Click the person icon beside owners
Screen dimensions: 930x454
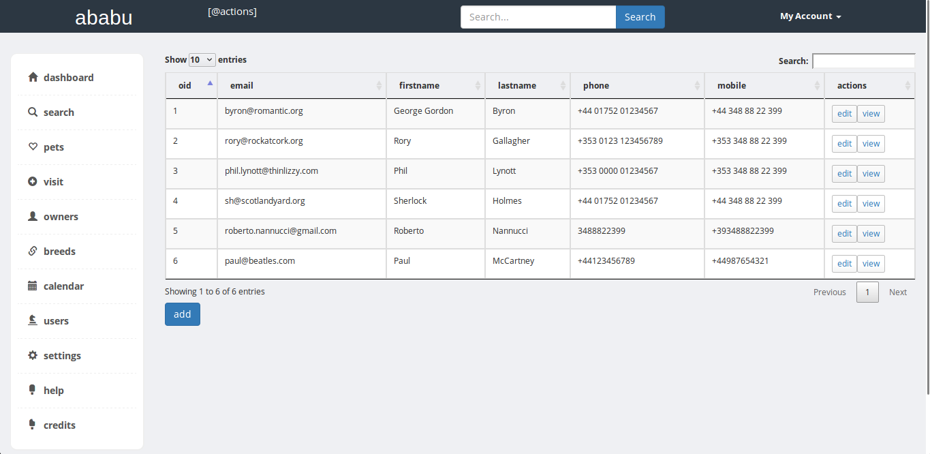(x=33, y=216)
